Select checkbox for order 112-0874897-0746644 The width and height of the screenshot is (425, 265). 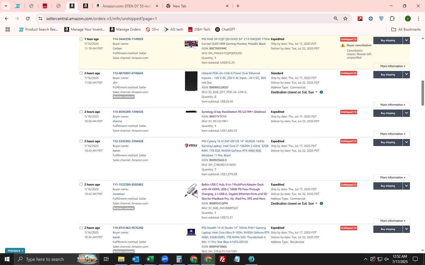(x=81, y=73)
